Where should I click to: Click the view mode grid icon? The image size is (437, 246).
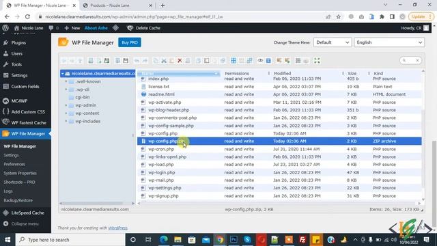[298, 61]
